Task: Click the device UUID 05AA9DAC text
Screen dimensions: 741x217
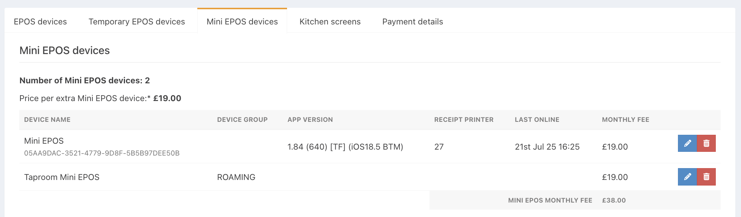Action: 102,153
